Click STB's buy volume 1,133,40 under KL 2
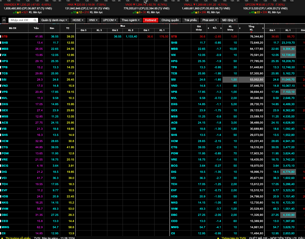Viewport: 305px width, 239px height. pyautogui.click(x=131, y=37)
